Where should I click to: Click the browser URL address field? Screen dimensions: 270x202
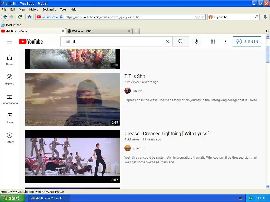(x=129, y=17)
